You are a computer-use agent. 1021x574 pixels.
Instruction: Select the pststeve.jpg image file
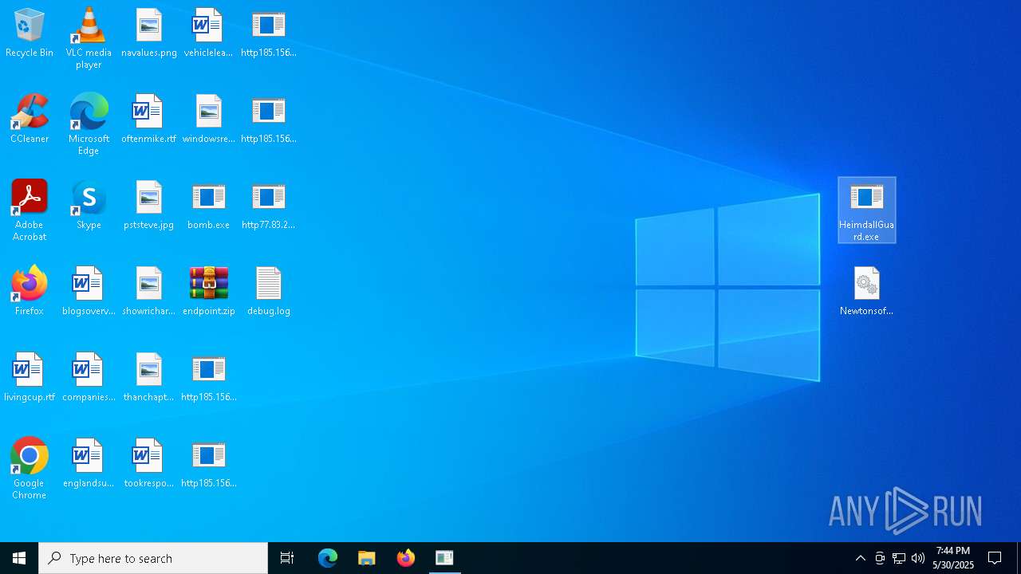149,206
